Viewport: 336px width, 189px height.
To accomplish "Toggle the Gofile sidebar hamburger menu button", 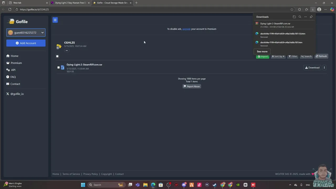I will pos(55,20).
